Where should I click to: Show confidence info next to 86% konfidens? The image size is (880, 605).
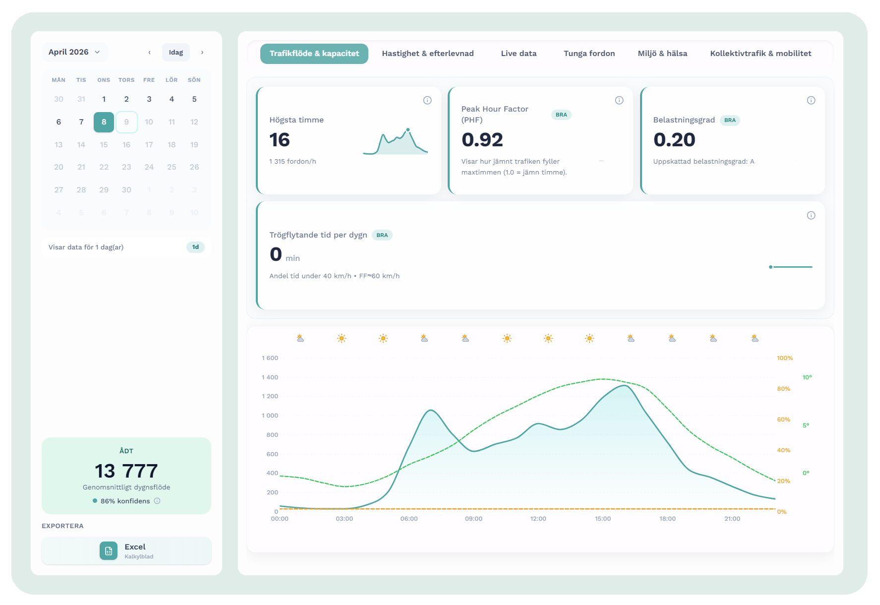[157, 501]
